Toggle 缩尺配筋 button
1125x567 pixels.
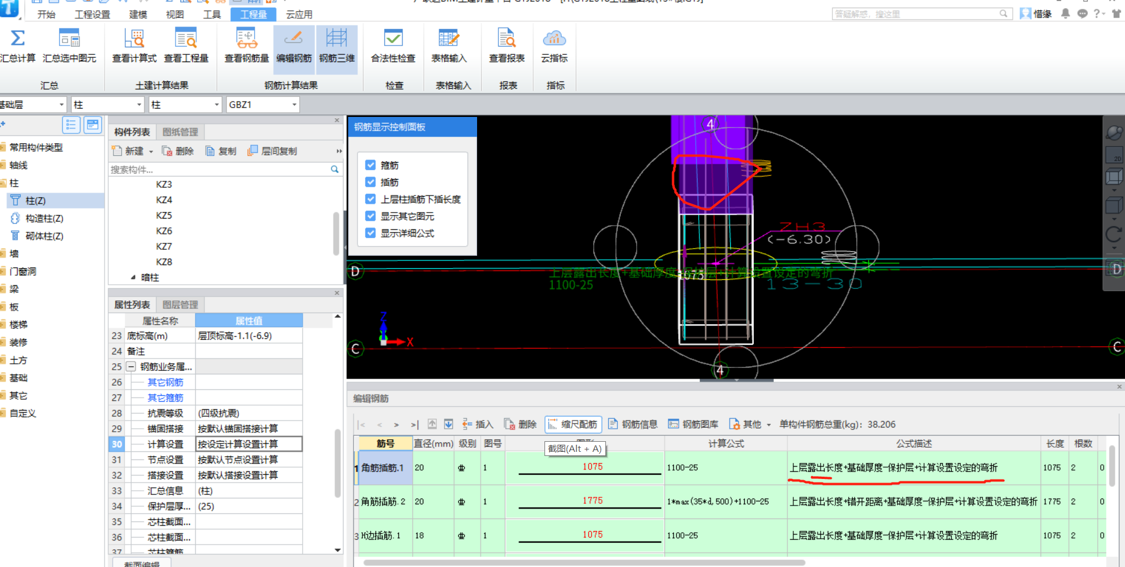click(x=573, y=424)
